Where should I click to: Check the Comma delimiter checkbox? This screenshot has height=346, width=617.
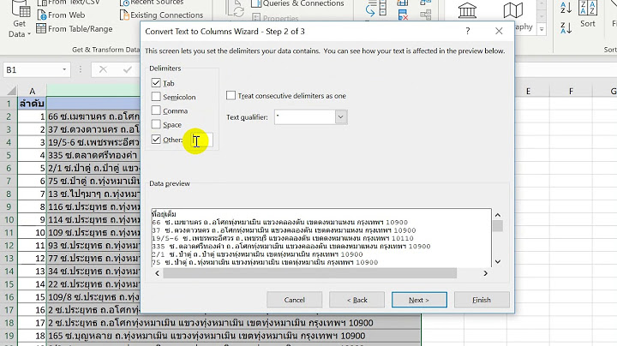(156, 110)
